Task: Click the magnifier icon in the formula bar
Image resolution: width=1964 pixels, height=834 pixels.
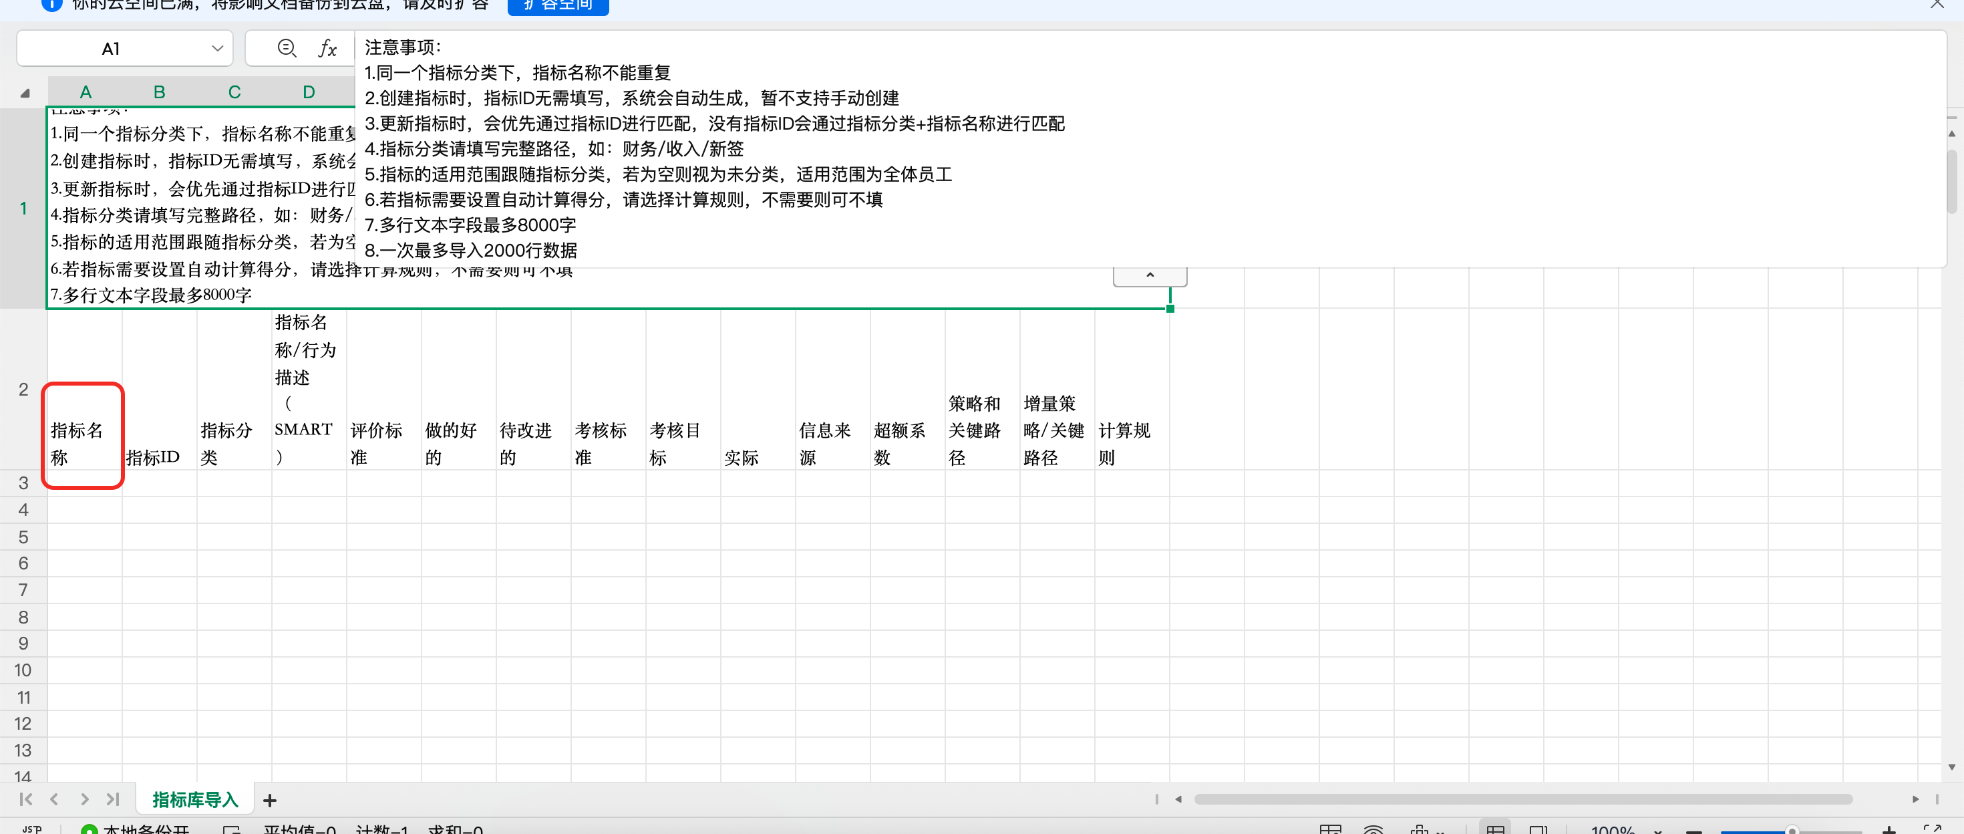Action: coord(287,49)
